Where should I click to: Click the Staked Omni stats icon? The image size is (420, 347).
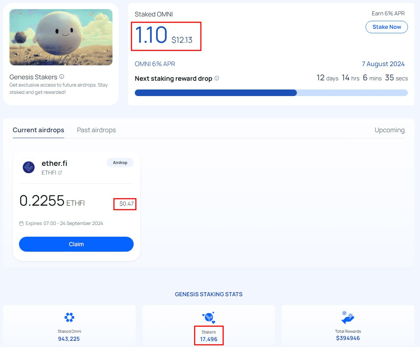pos(69,317)
